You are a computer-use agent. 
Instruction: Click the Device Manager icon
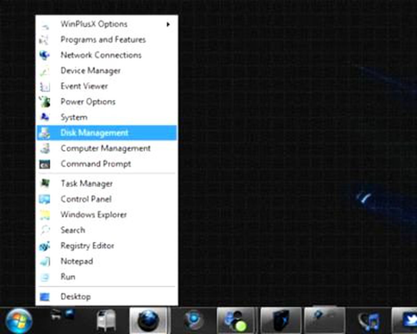pos(44,71)
